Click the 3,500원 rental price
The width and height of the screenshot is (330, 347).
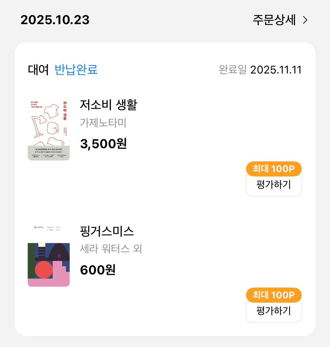coord(103,144)
